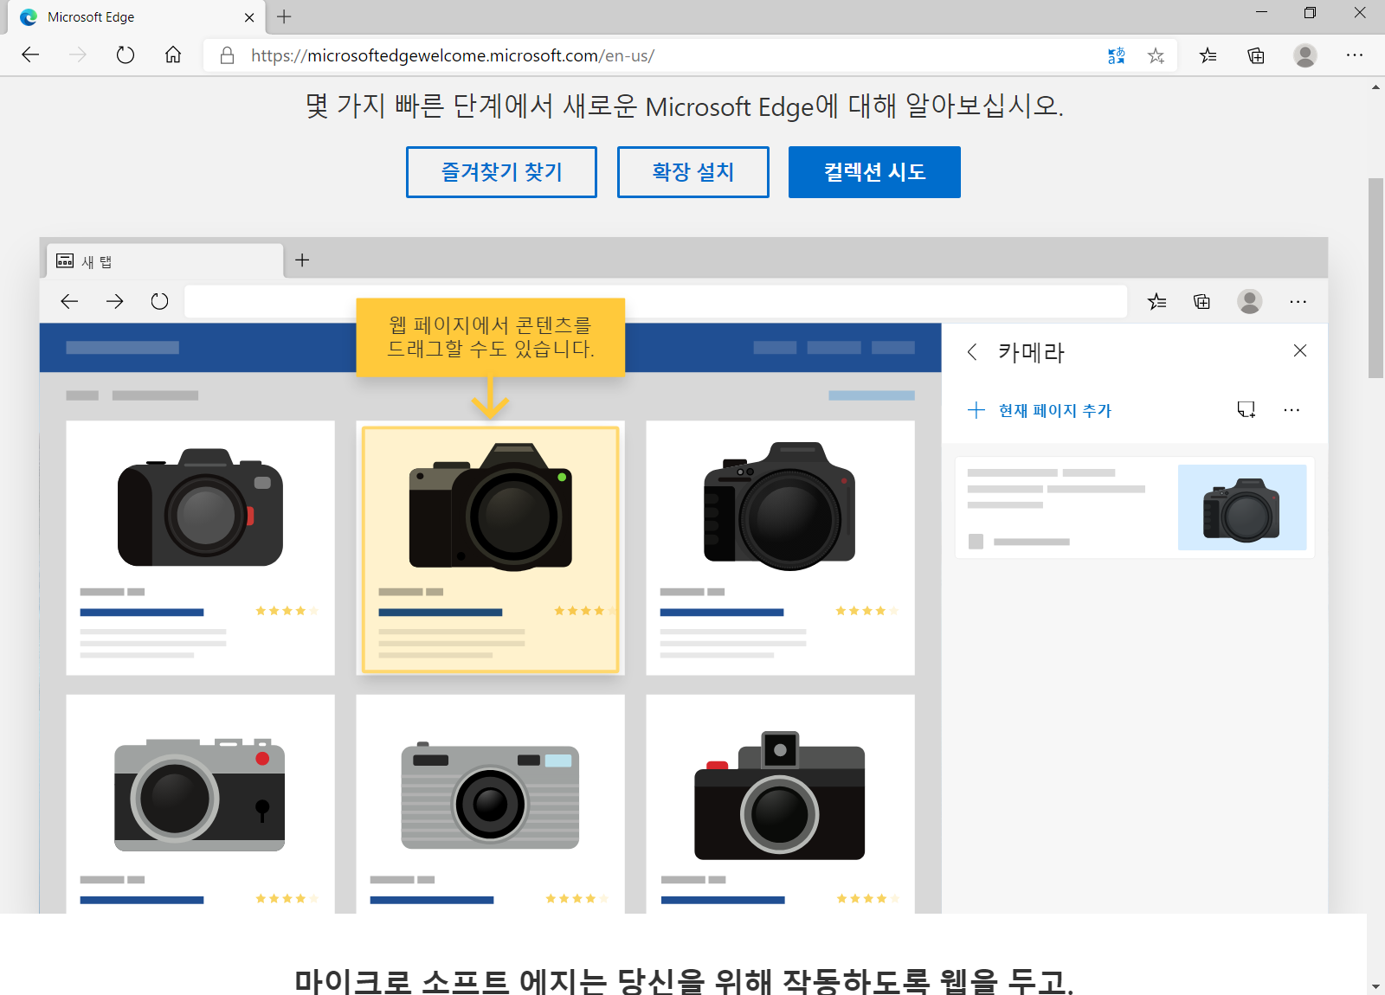The height and width of the screenshot is (995, 1385).
Task: Click plus icon next to 새 탭
Action: (302, 260)
